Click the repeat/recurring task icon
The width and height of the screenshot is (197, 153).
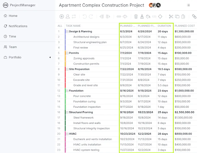click(74, 16)
